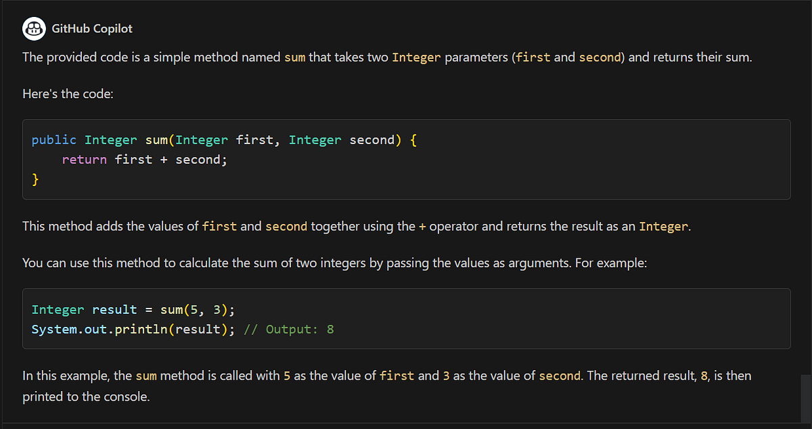
Task: Click the + operator mention in the paragraph
Action: point(423,226)
